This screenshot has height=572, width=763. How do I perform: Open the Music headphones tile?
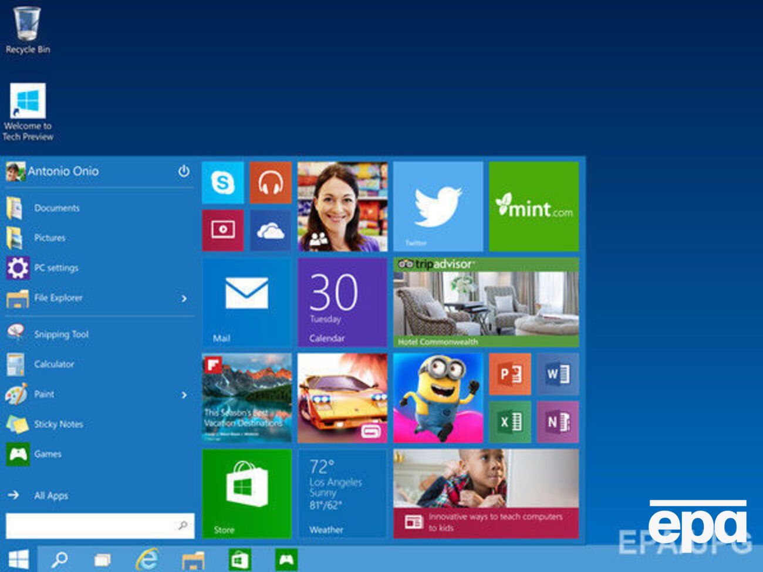[271, 183]
